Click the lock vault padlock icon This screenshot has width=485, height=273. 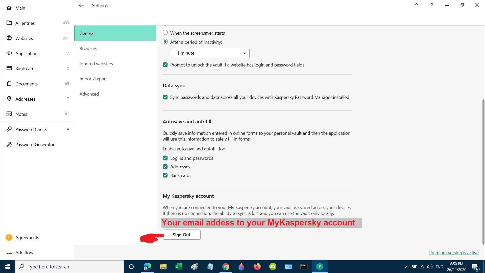(x=416, y=5)
